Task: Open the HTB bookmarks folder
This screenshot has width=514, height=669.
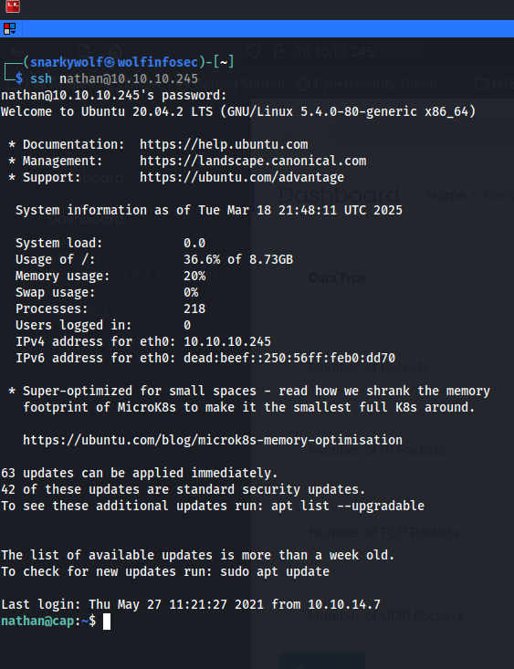Action: 494,84
